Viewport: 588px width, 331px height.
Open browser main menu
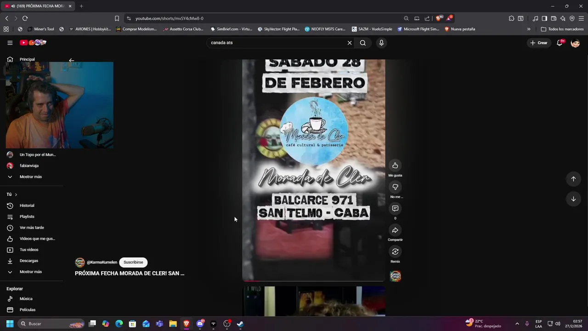coord(581,18)
